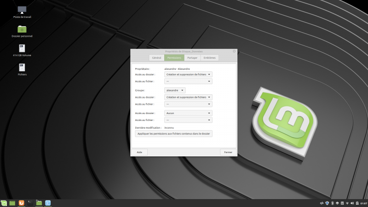Open owner's Accès au dossier dropdown
This screenshot has width=368, height=207.
188,75
